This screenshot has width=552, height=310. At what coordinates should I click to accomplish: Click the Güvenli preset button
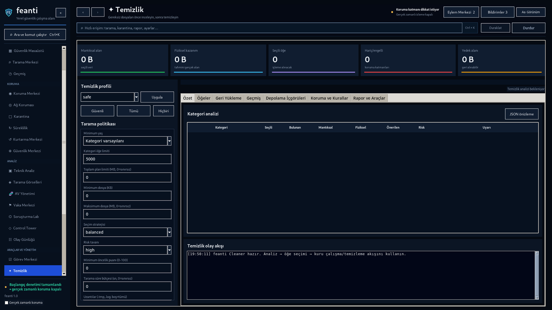pos(97,111)
